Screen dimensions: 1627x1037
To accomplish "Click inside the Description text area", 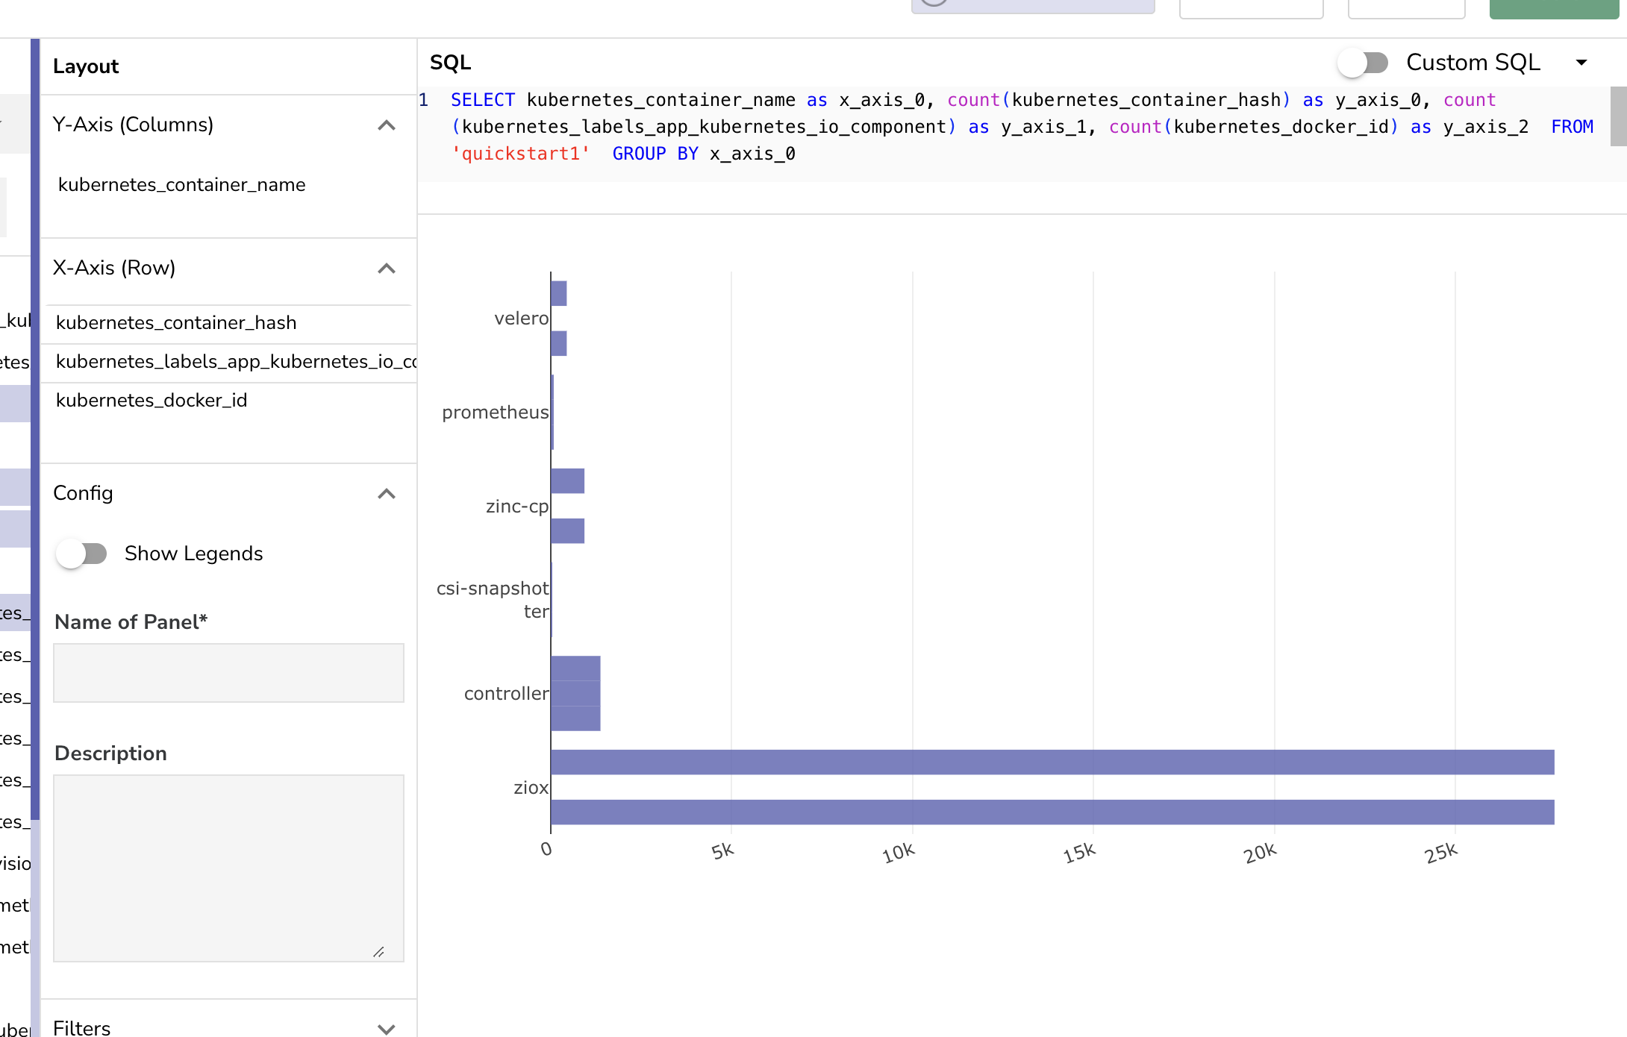I will click(228, 865).
